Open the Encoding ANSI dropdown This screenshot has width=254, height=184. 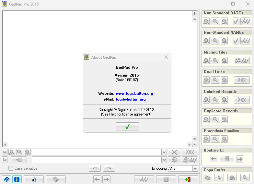195,168
